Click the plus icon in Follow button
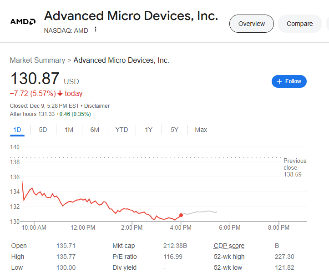The width and height of the screenshot is (329, 277). 279,81
